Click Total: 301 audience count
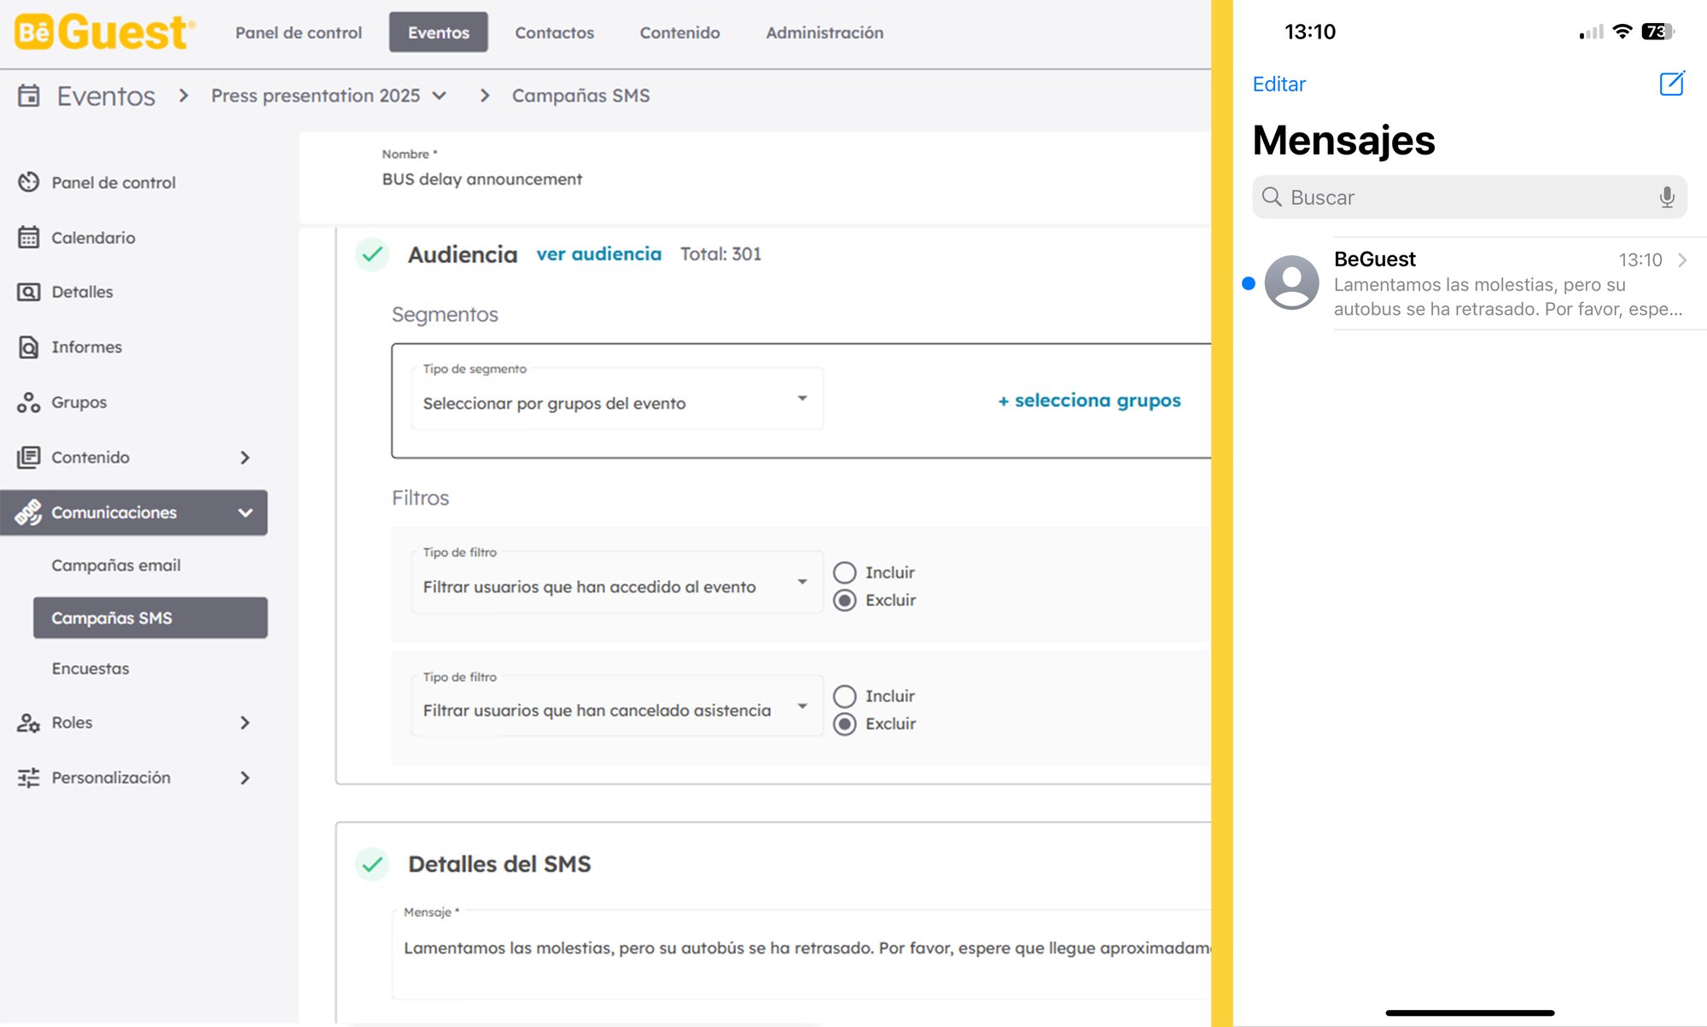 [720, 254]
